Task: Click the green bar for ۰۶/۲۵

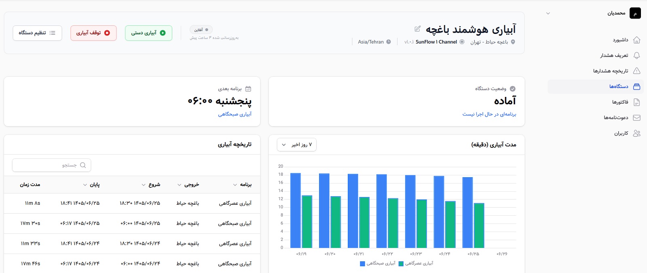Action: [x=479, y=225]
